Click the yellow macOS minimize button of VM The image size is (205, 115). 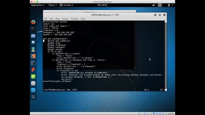click(x=35, y=2)
